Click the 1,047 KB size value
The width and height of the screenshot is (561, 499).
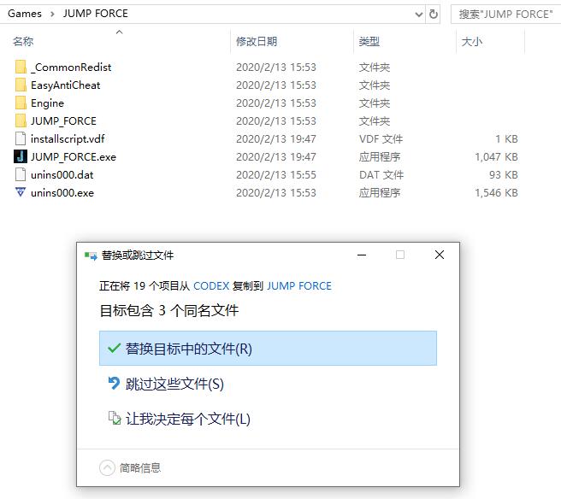[496, 156]
